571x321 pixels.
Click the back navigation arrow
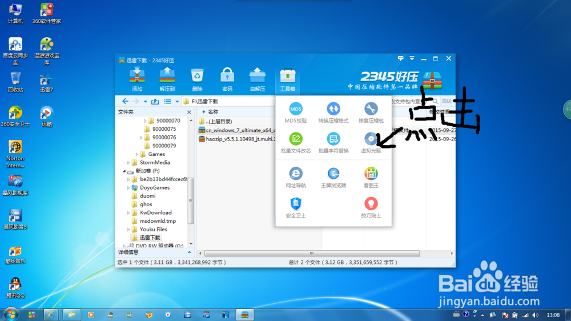(125, 101)
